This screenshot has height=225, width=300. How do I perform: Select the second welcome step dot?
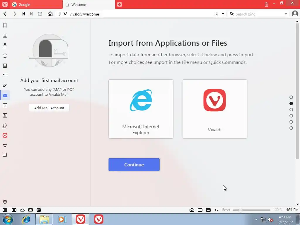pos(291,103)
